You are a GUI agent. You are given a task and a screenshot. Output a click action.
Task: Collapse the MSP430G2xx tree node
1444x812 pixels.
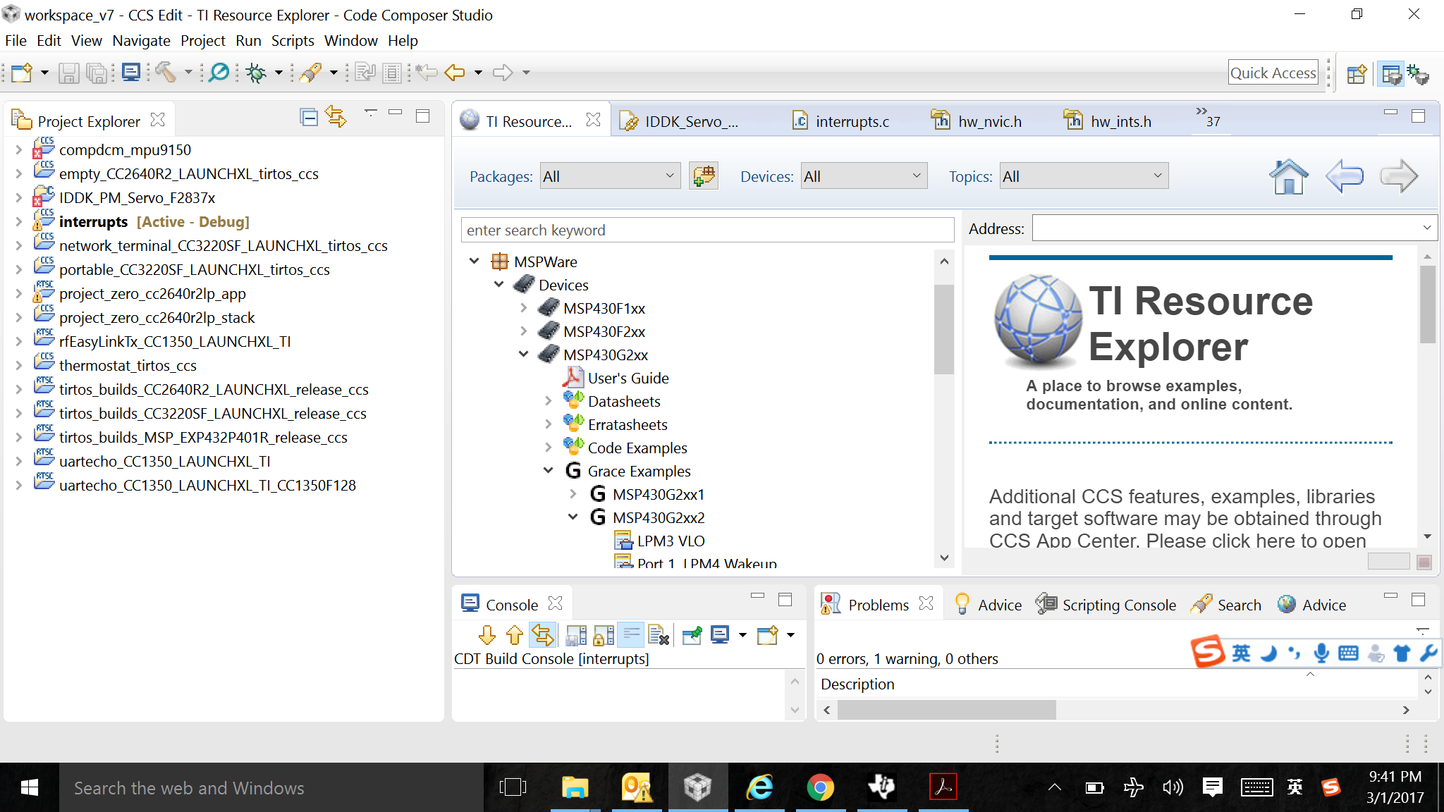(524, 355)
